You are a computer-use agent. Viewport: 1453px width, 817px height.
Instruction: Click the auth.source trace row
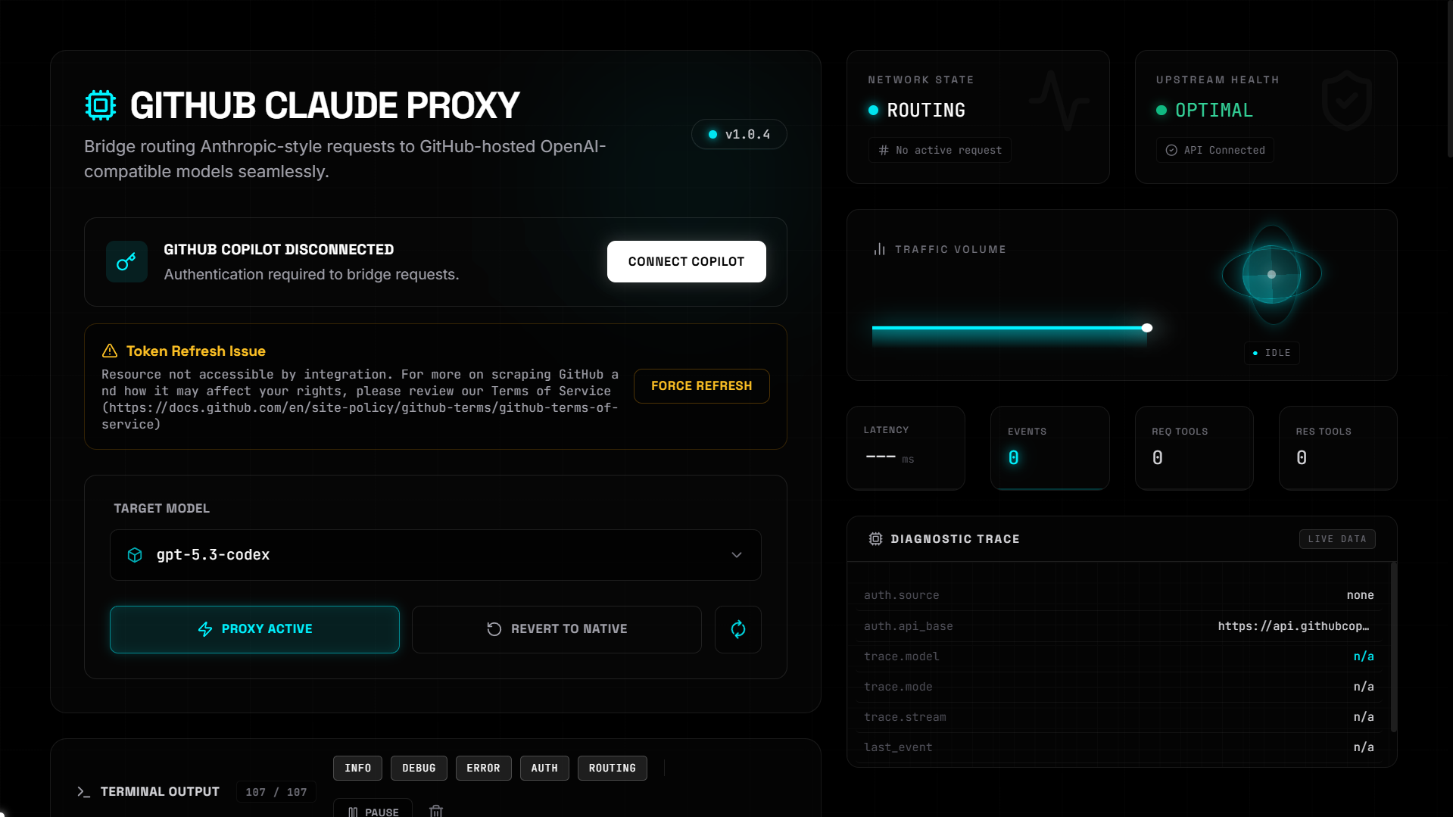click(1119, 595)
